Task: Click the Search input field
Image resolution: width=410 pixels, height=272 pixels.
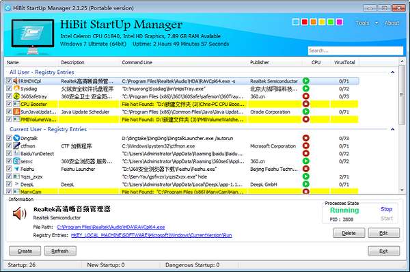Action: point(355,51)
